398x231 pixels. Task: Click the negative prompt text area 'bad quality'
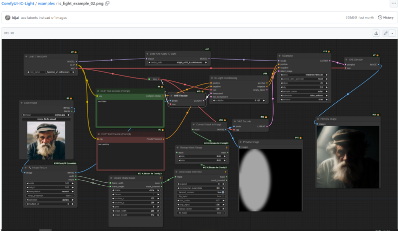point(130,156)
